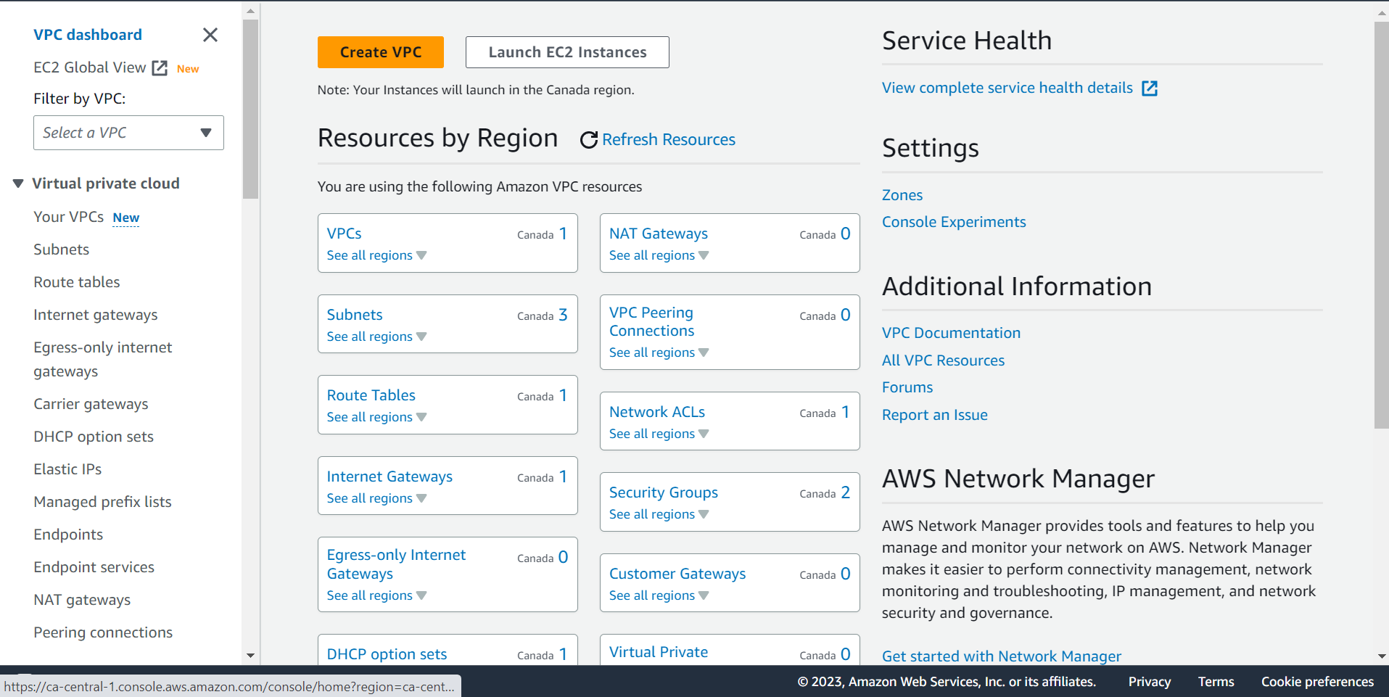
Task: Open Elastic IPs in sidebar
Action: [67, 469]
